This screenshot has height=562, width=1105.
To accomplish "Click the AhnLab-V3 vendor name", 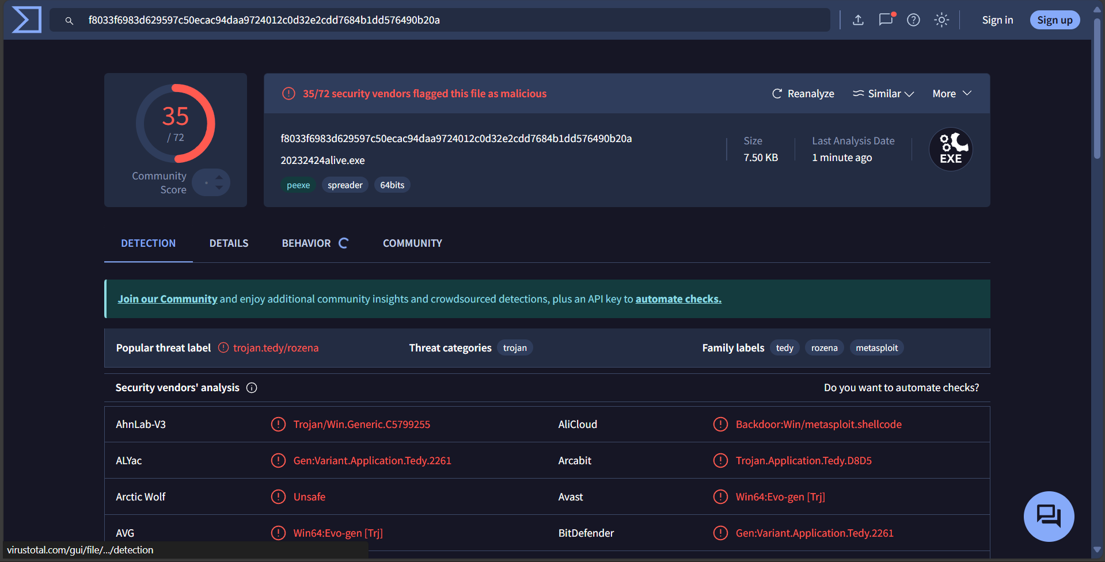I will tap(141, 425).
